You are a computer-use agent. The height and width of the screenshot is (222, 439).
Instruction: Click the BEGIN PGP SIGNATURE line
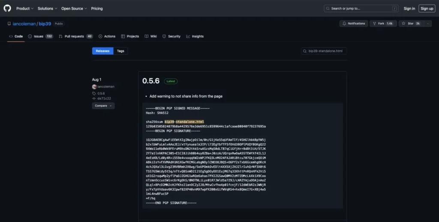(173, 131)
